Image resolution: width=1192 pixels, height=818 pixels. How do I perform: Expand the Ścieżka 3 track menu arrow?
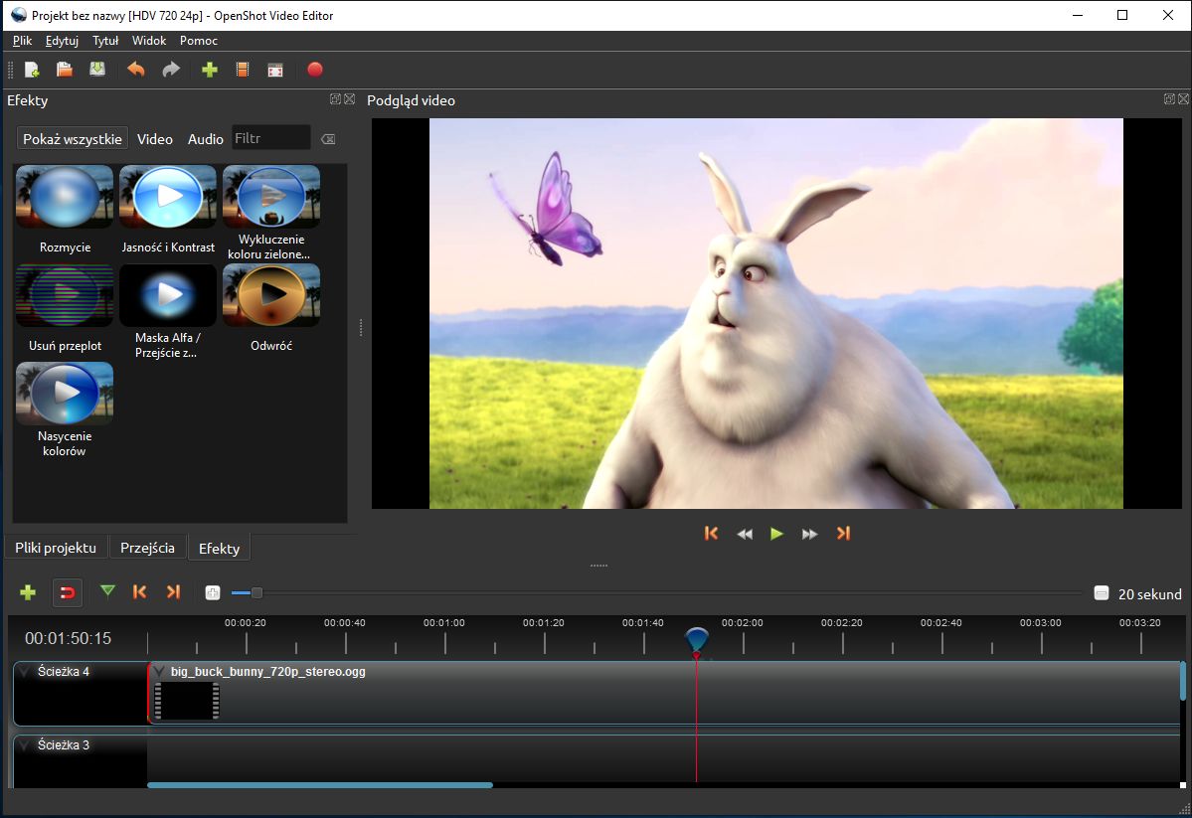pyautogui.click(x=25, y=745)
